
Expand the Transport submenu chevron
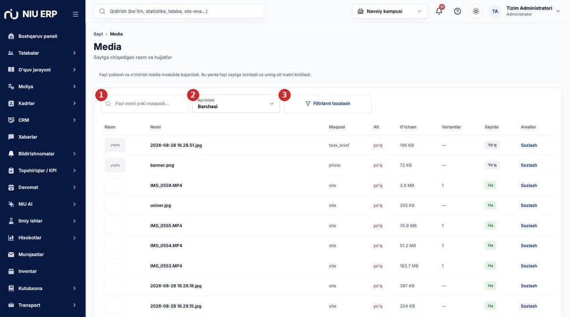coord(74,305)
